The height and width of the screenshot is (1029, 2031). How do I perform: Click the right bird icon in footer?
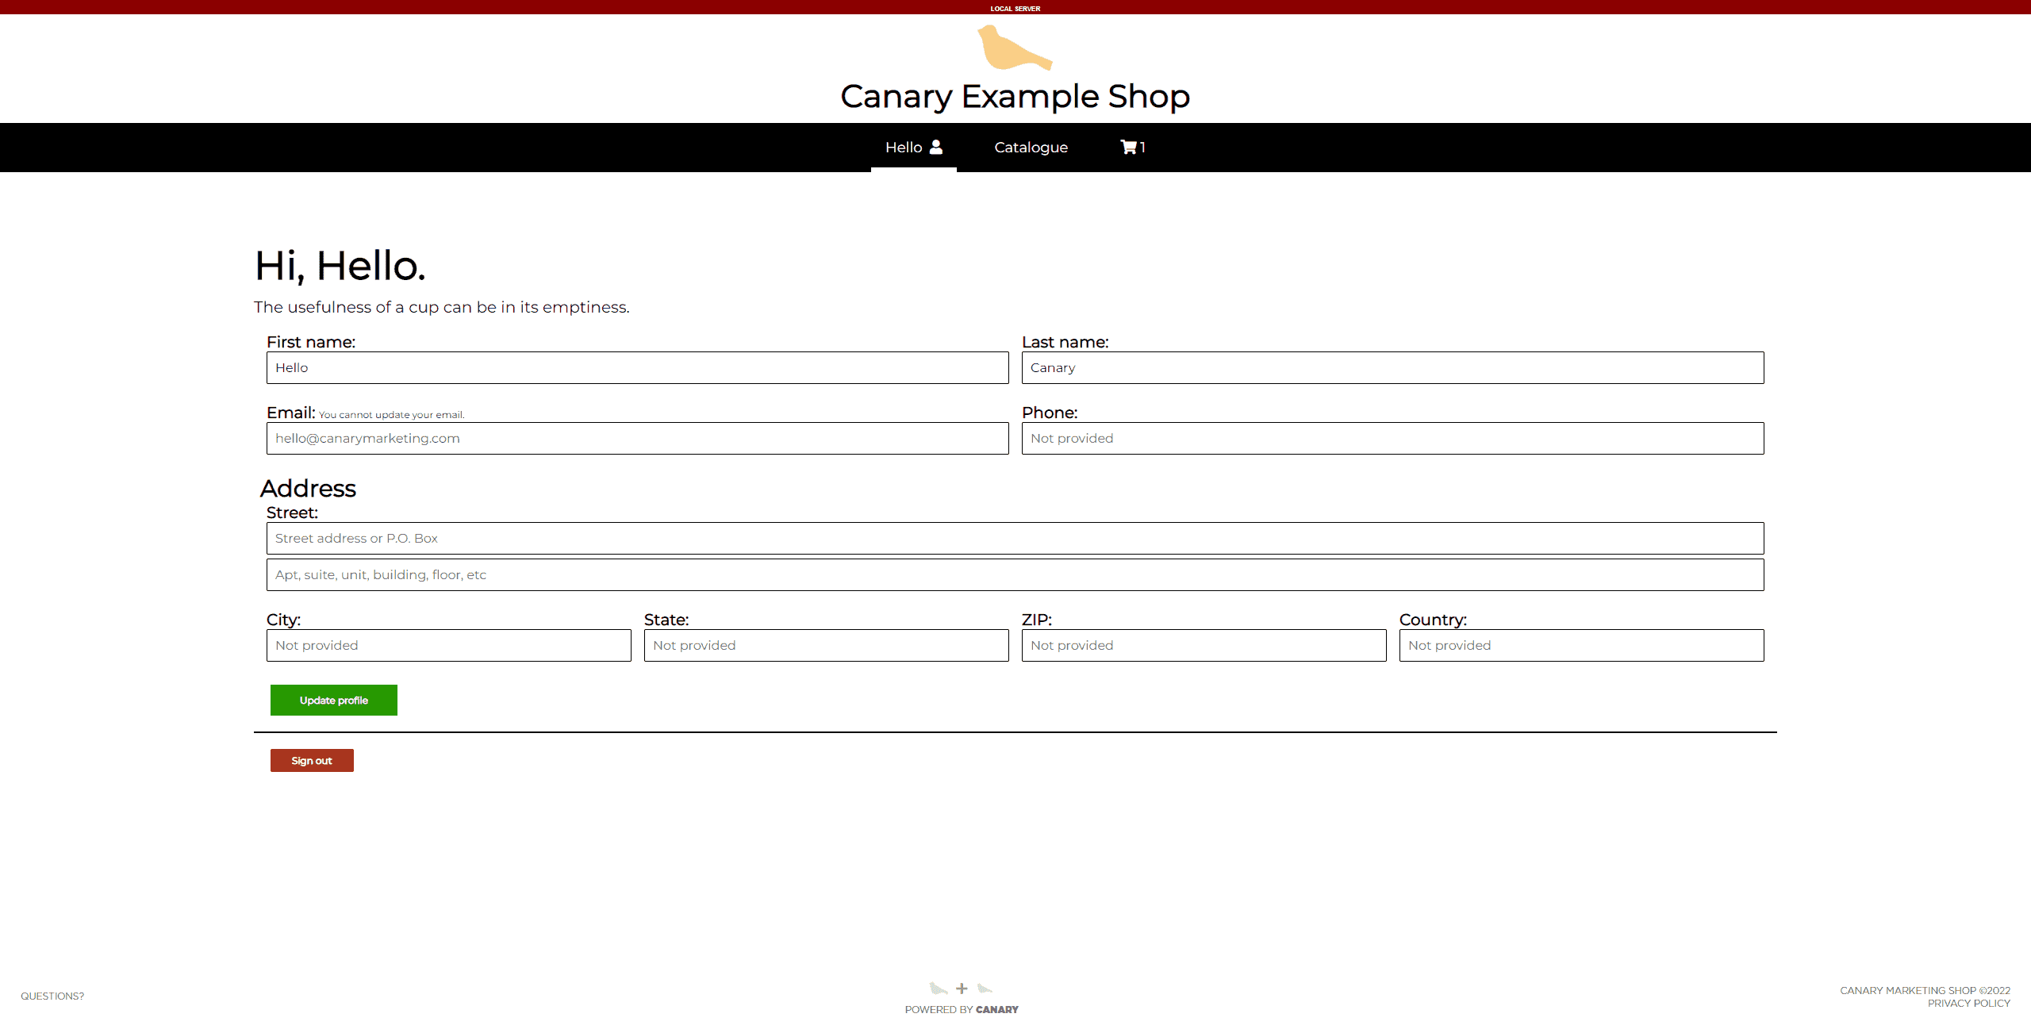[985, 989]
